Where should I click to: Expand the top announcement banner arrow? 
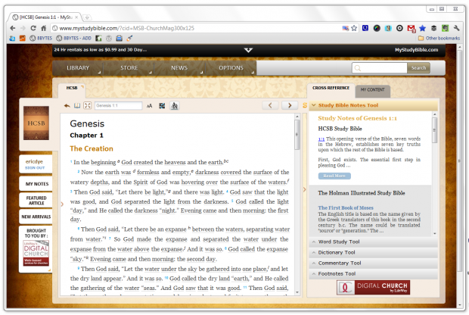[248, 50]
